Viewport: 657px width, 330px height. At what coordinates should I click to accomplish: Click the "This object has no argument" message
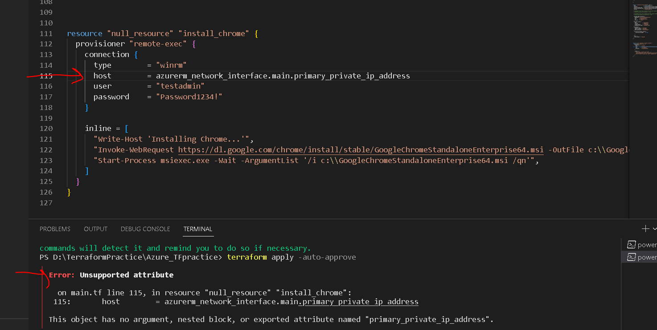[x=271, y=319]
